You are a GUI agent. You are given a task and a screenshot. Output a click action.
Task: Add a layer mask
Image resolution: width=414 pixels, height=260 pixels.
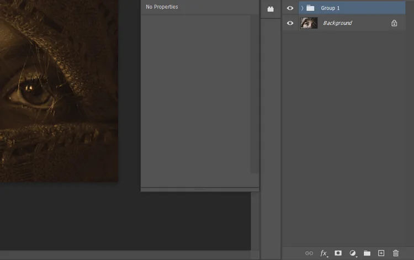(338, 253)
